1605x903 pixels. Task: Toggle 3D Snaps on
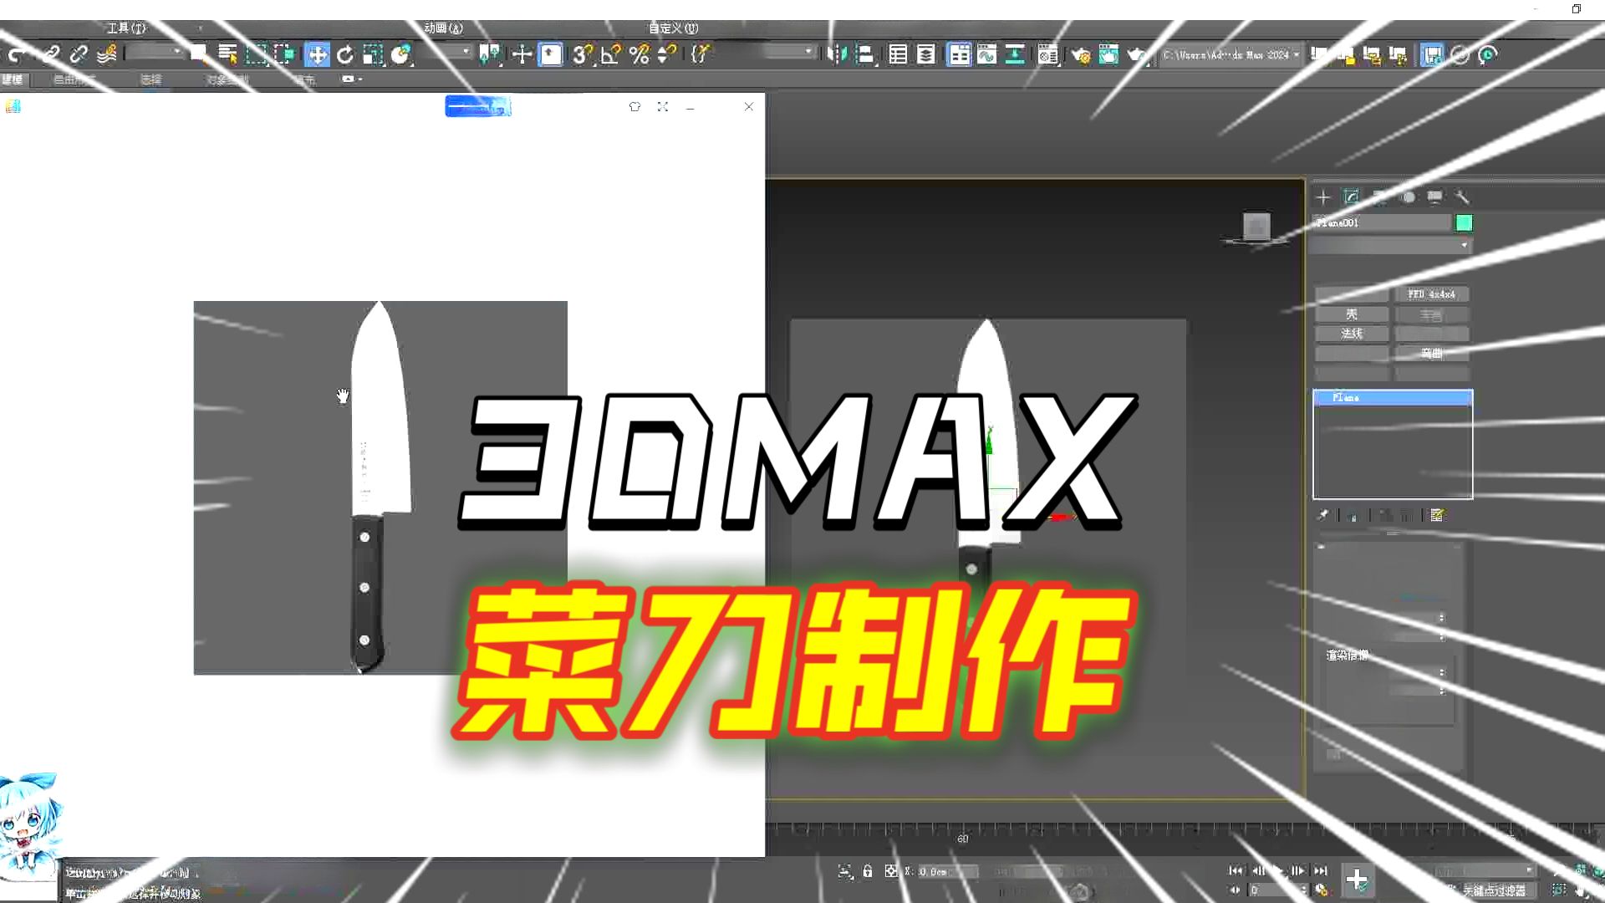(x=583, y=55)
